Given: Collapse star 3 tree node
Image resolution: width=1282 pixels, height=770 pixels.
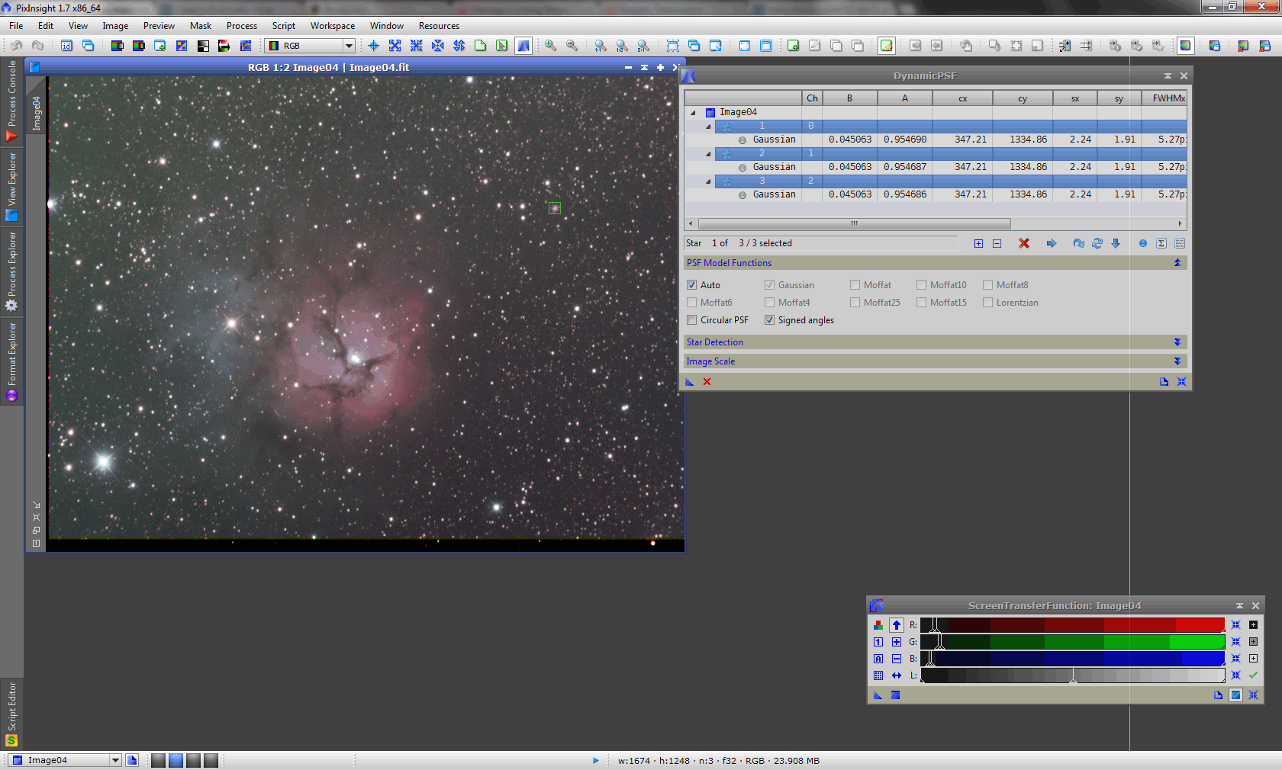Looking at the screenshot, I should pyautogui.click(x=708, y=181).
